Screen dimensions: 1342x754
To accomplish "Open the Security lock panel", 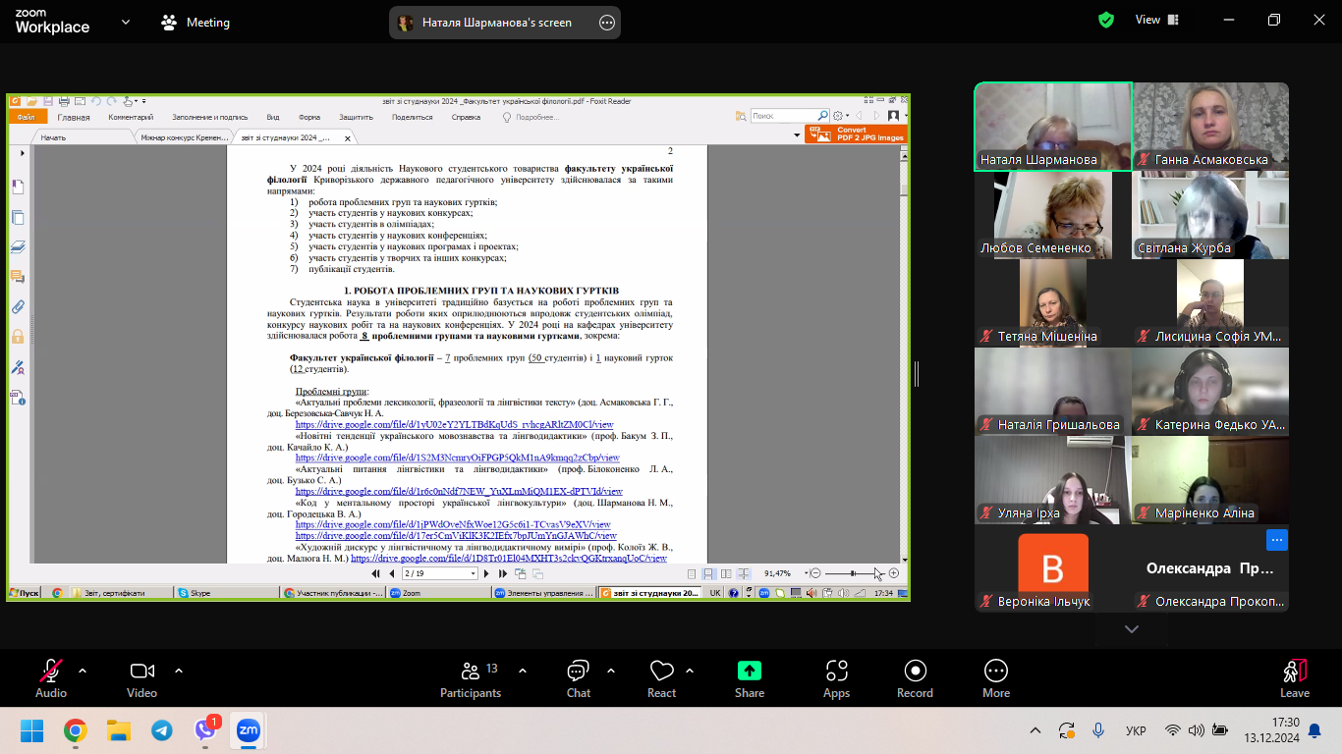I will (x=18, y=337).
